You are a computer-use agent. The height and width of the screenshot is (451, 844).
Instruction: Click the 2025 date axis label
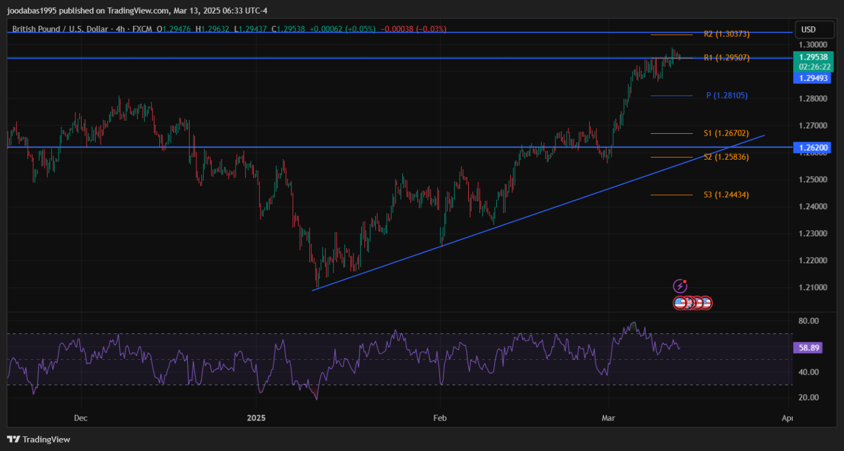pos(256,418)
